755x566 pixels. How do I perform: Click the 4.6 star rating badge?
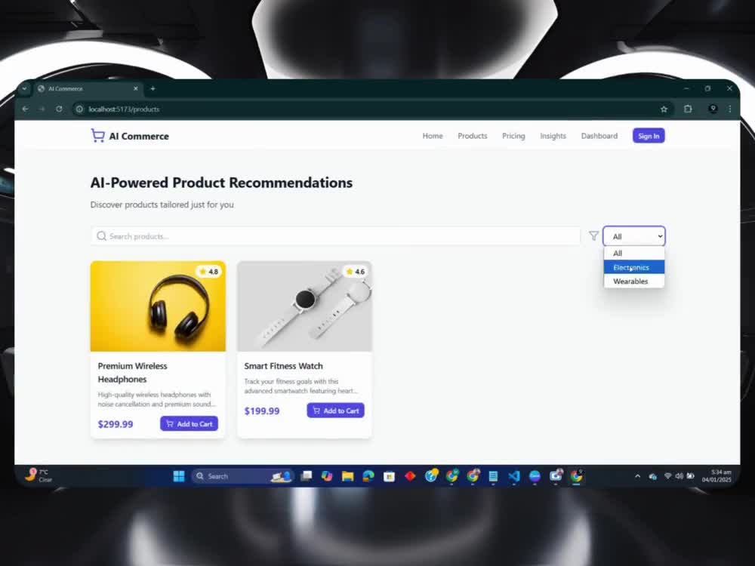click(x=356, y=272)
